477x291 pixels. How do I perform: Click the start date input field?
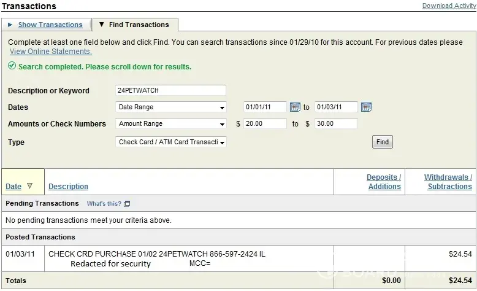tap(264, 107)
